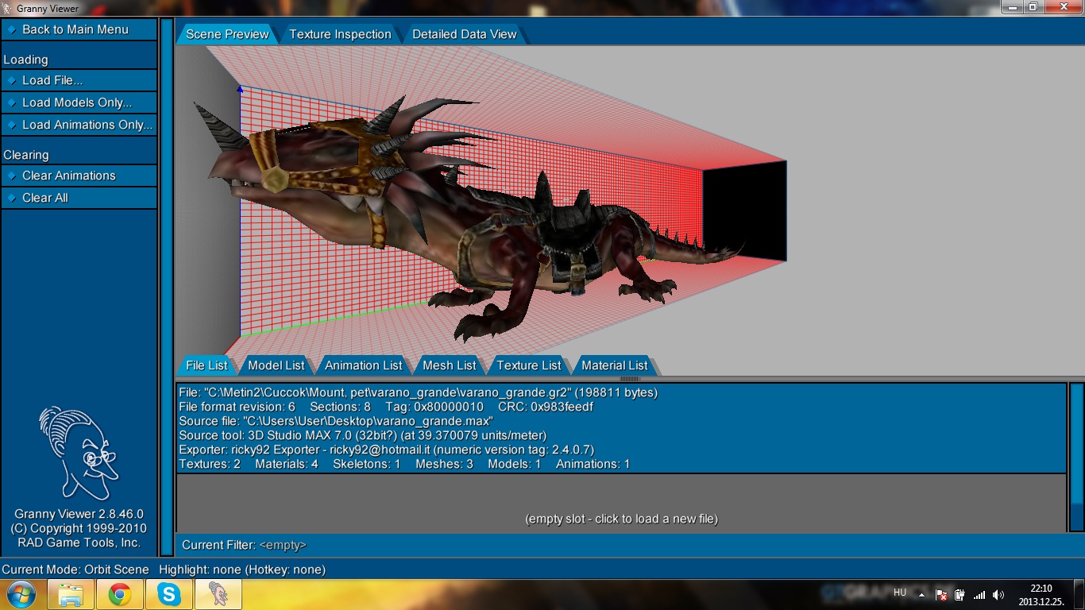
Task: Click the HU language indicator
Action: tap(900, 593)
